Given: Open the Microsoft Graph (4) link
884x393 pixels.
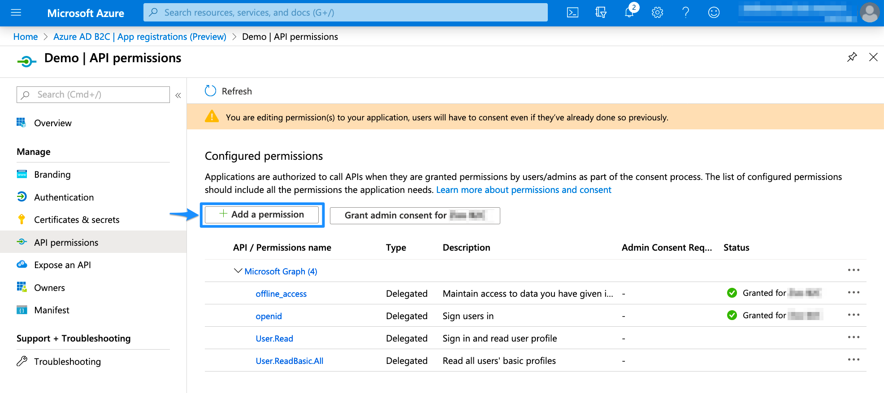Looking at the screenshot, I should point(281,271).
